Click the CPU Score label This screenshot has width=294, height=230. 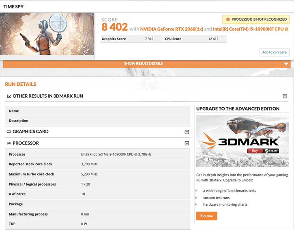pyautogui.click(x=173, y=39)
